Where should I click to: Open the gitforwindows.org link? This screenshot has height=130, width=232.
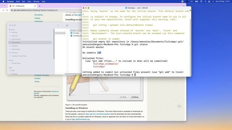pyautogui.click(x=80, y=119)
